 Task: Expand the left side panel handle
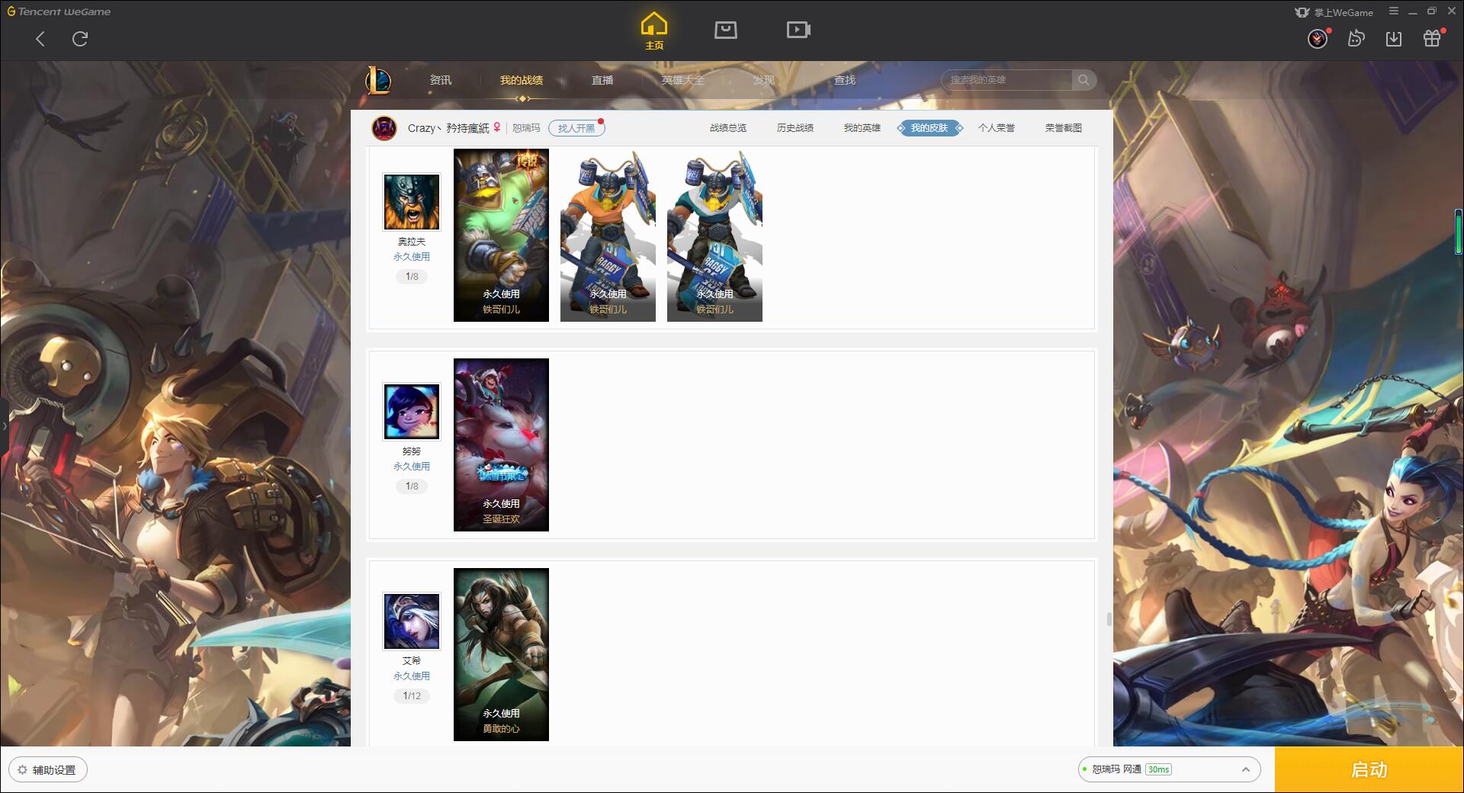(4, 426)
